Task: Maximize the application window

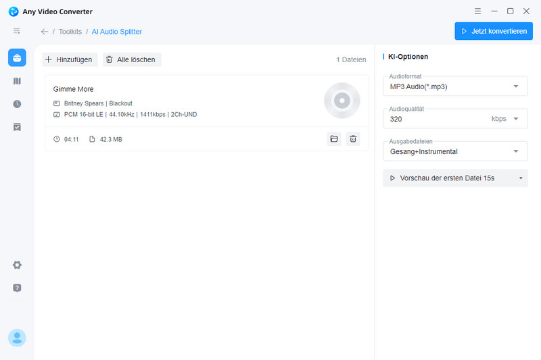Action: tap(511, 11)
